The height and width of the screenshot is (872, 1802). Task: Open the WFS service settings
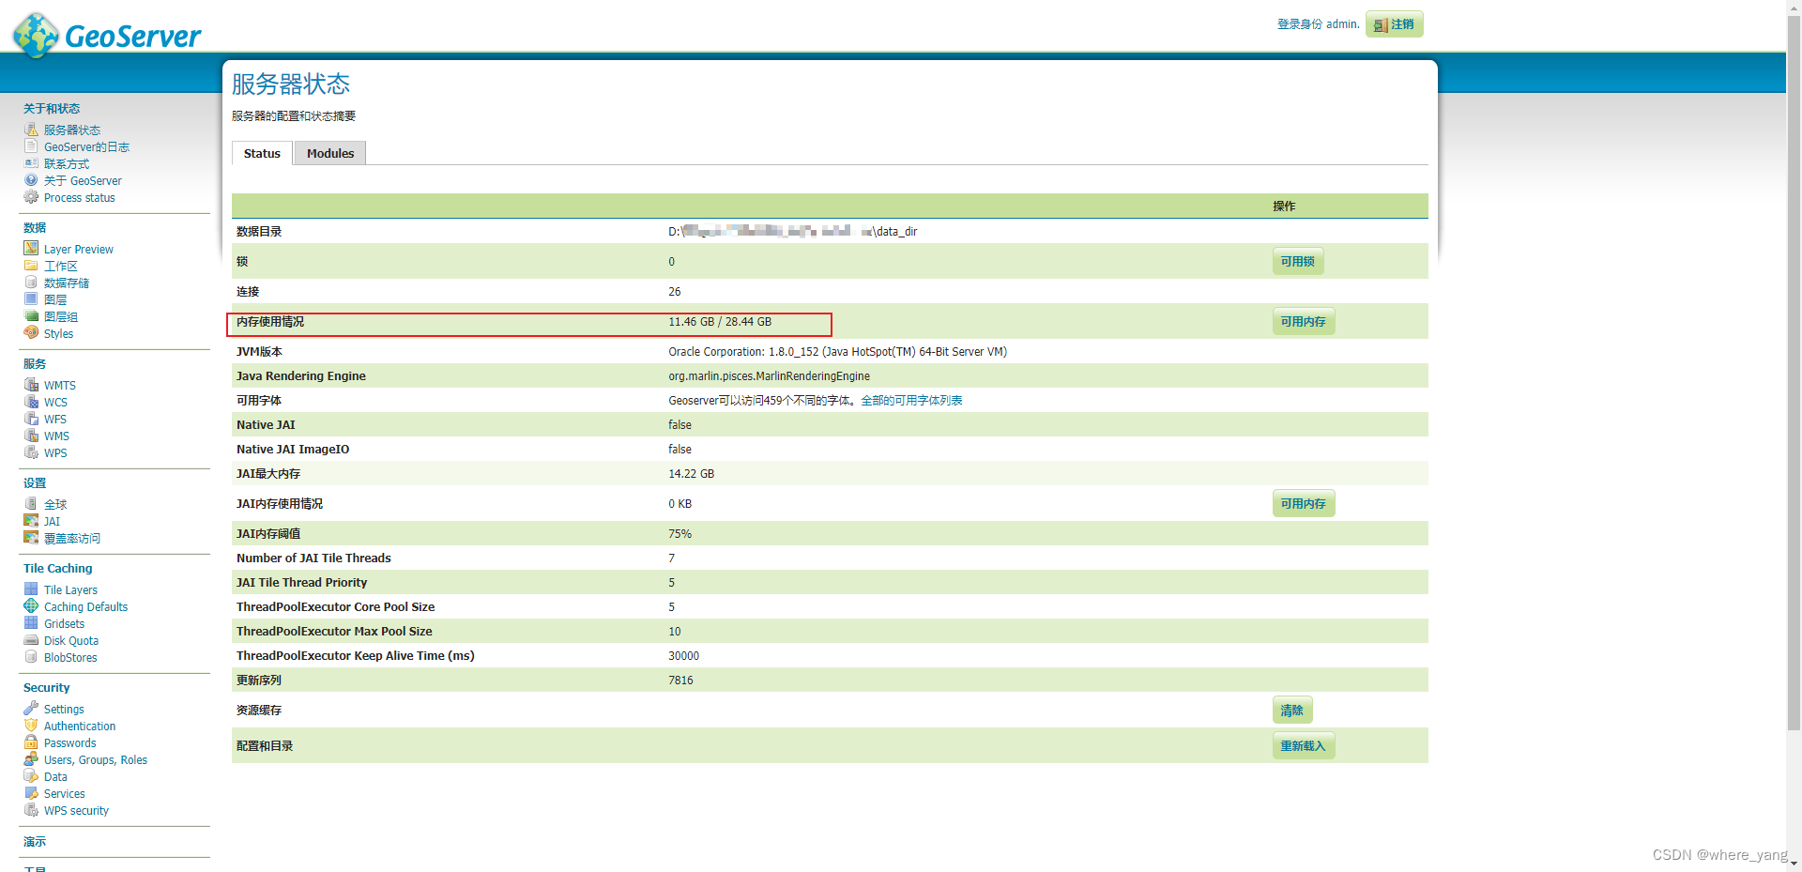click(54, 419)
